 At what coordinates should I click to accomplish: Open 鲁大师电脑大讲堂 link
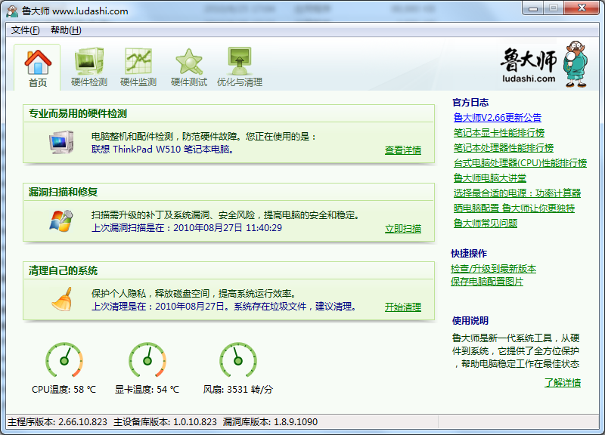[x=490, y=178]
